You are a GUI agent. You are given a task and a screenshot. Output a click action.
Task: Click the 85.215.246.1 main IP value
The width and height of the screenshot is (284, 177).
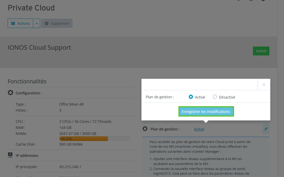[70, 167]
